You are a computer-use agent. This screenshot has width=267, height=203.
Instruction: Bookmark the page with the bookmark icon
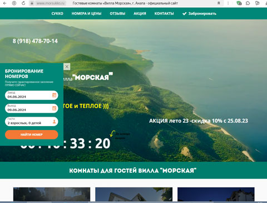219,3
